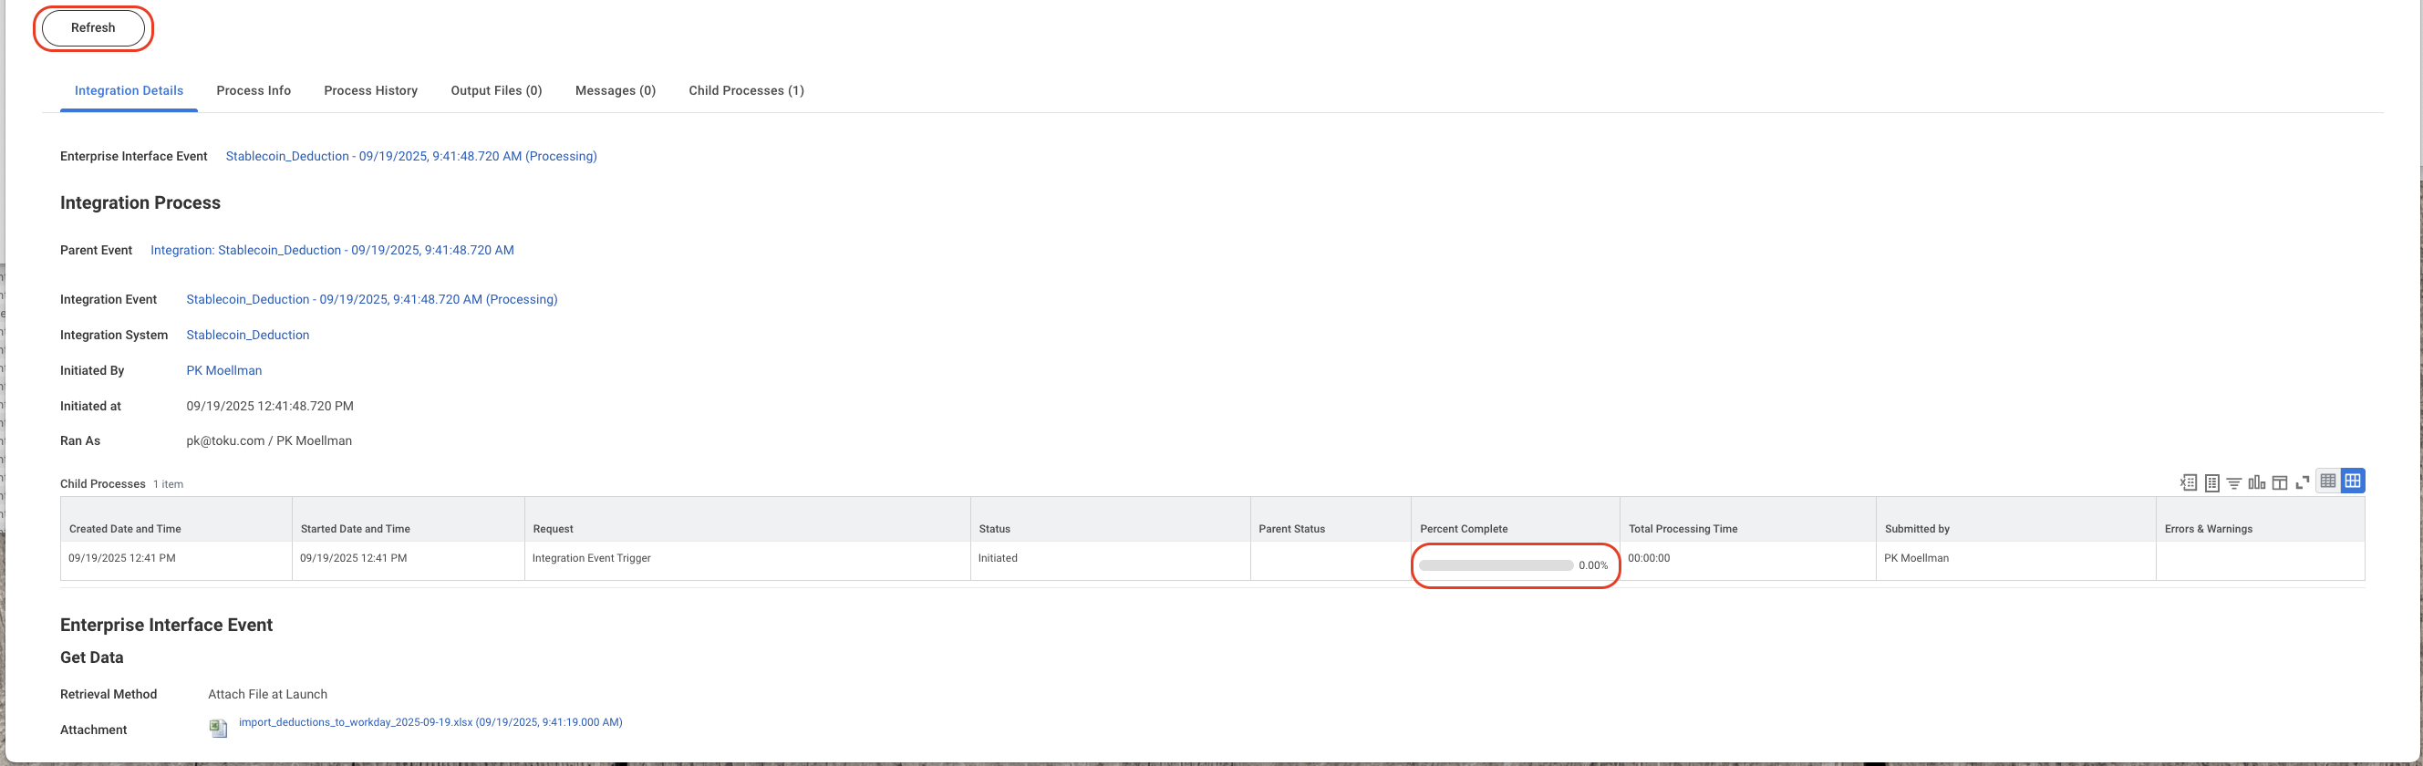Open the import_deductions_to_workday xlsx attachment link
Viewport: 2423px width, 766px height.
pos(430,723)
